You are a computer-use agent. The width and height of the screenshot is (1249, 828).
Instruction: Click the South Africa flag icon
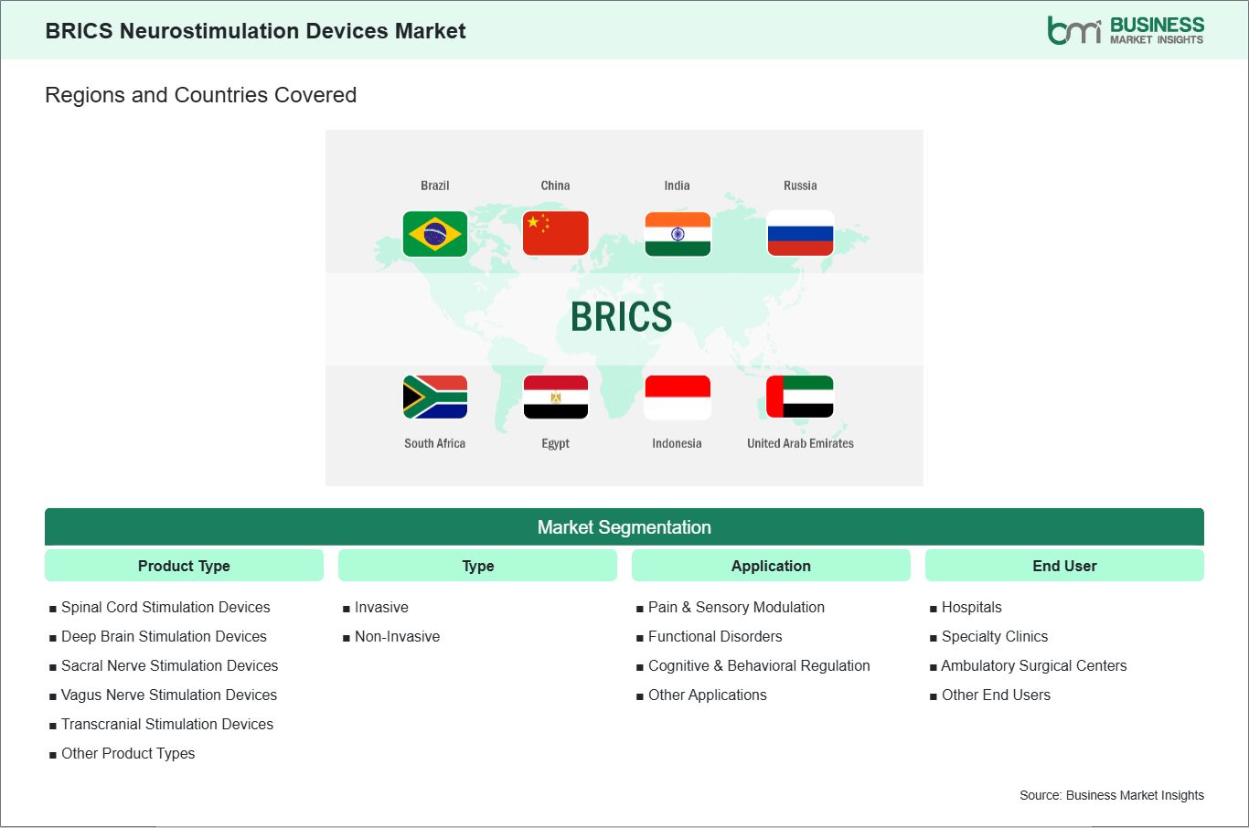(x=435, y=398)
